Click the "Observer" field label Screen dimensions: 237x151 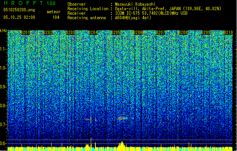76,4
